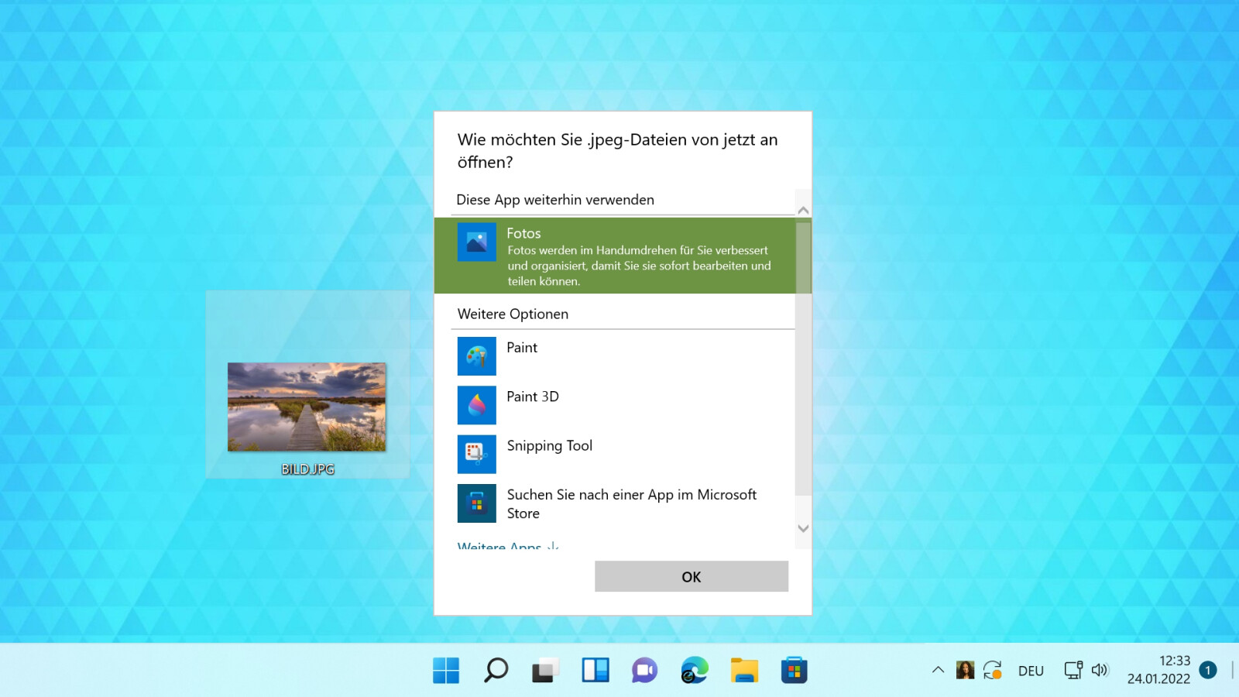Launch Microsoft Edge from the taskbar
Image resolution: width=1239 pixels, height=697 pixels.
tap(695, 670)
